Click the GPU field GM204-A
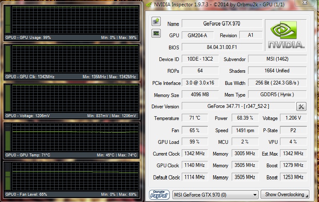The width and height of the screenshot is (319, 202). point(198,36)
